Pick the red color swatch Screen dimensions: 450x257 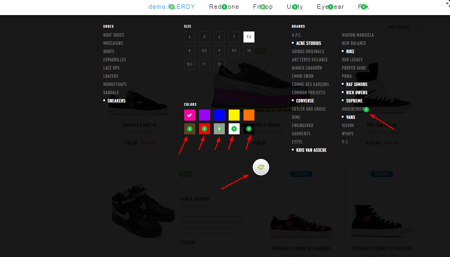click(x=205, y=129)
